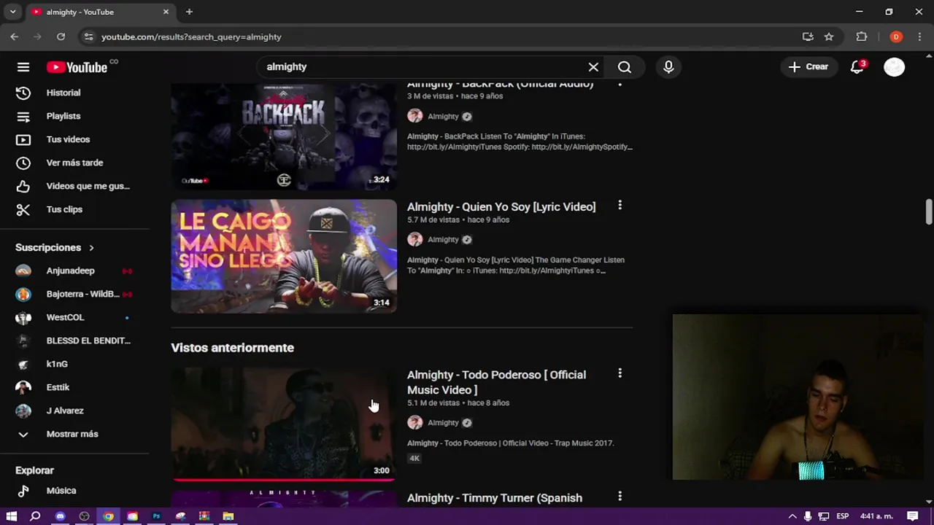Play the Quien Yo Soy thumbnail

point(284,256)
